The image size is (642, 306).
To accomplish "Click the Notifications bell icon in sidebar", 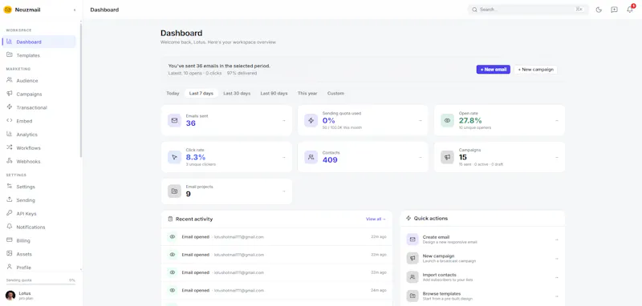I will click(10, 227).
